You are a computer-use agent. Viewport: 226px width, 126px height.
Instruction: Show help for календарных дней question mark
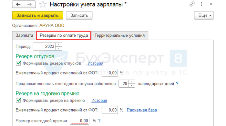click(177, 83)
